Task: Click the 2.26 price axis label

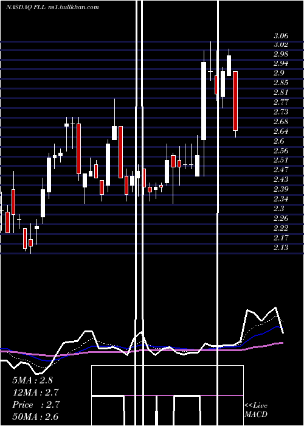Action: 281,218
